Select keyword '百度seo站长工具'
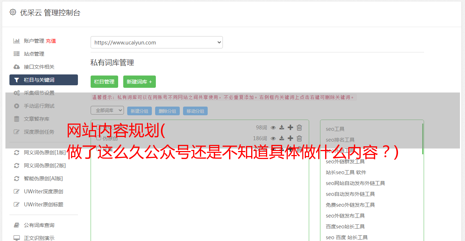Image resolution: width=465 pixels, height=241 pixels. point(345,227)
